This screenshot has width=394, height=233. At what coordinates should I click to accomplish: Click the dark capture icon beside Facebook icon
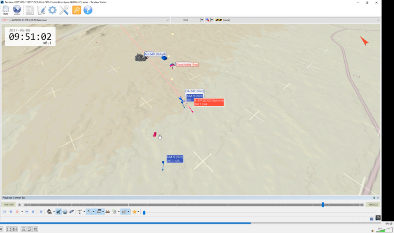[x=378, y=218]
